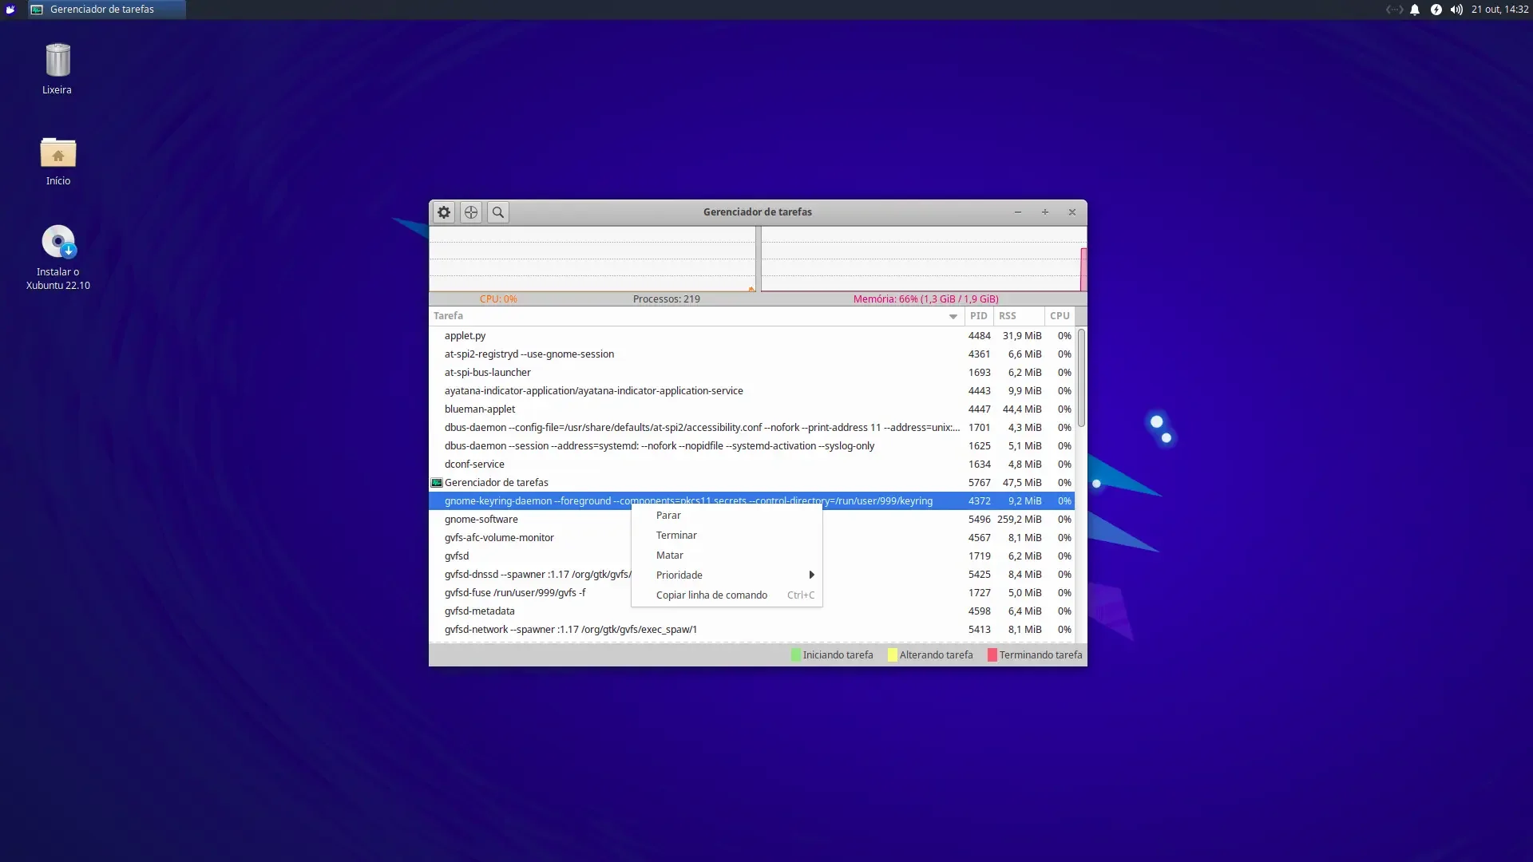Select the applet.py process row
This screenshot has width=1533, height=862.
point(751,336)
